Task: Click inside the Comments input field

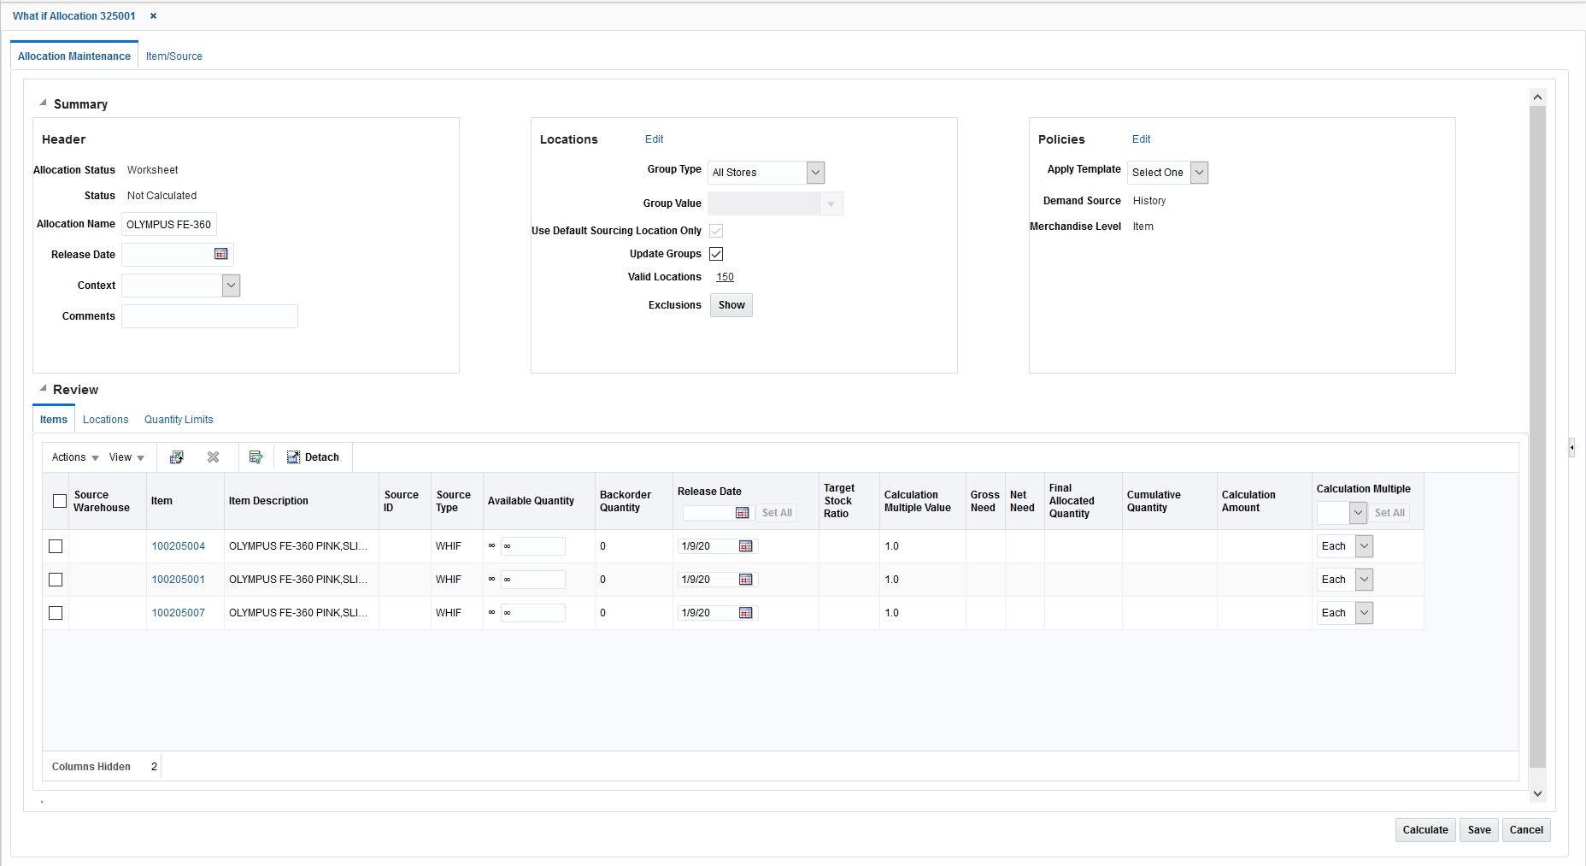Action: (209, 316)
